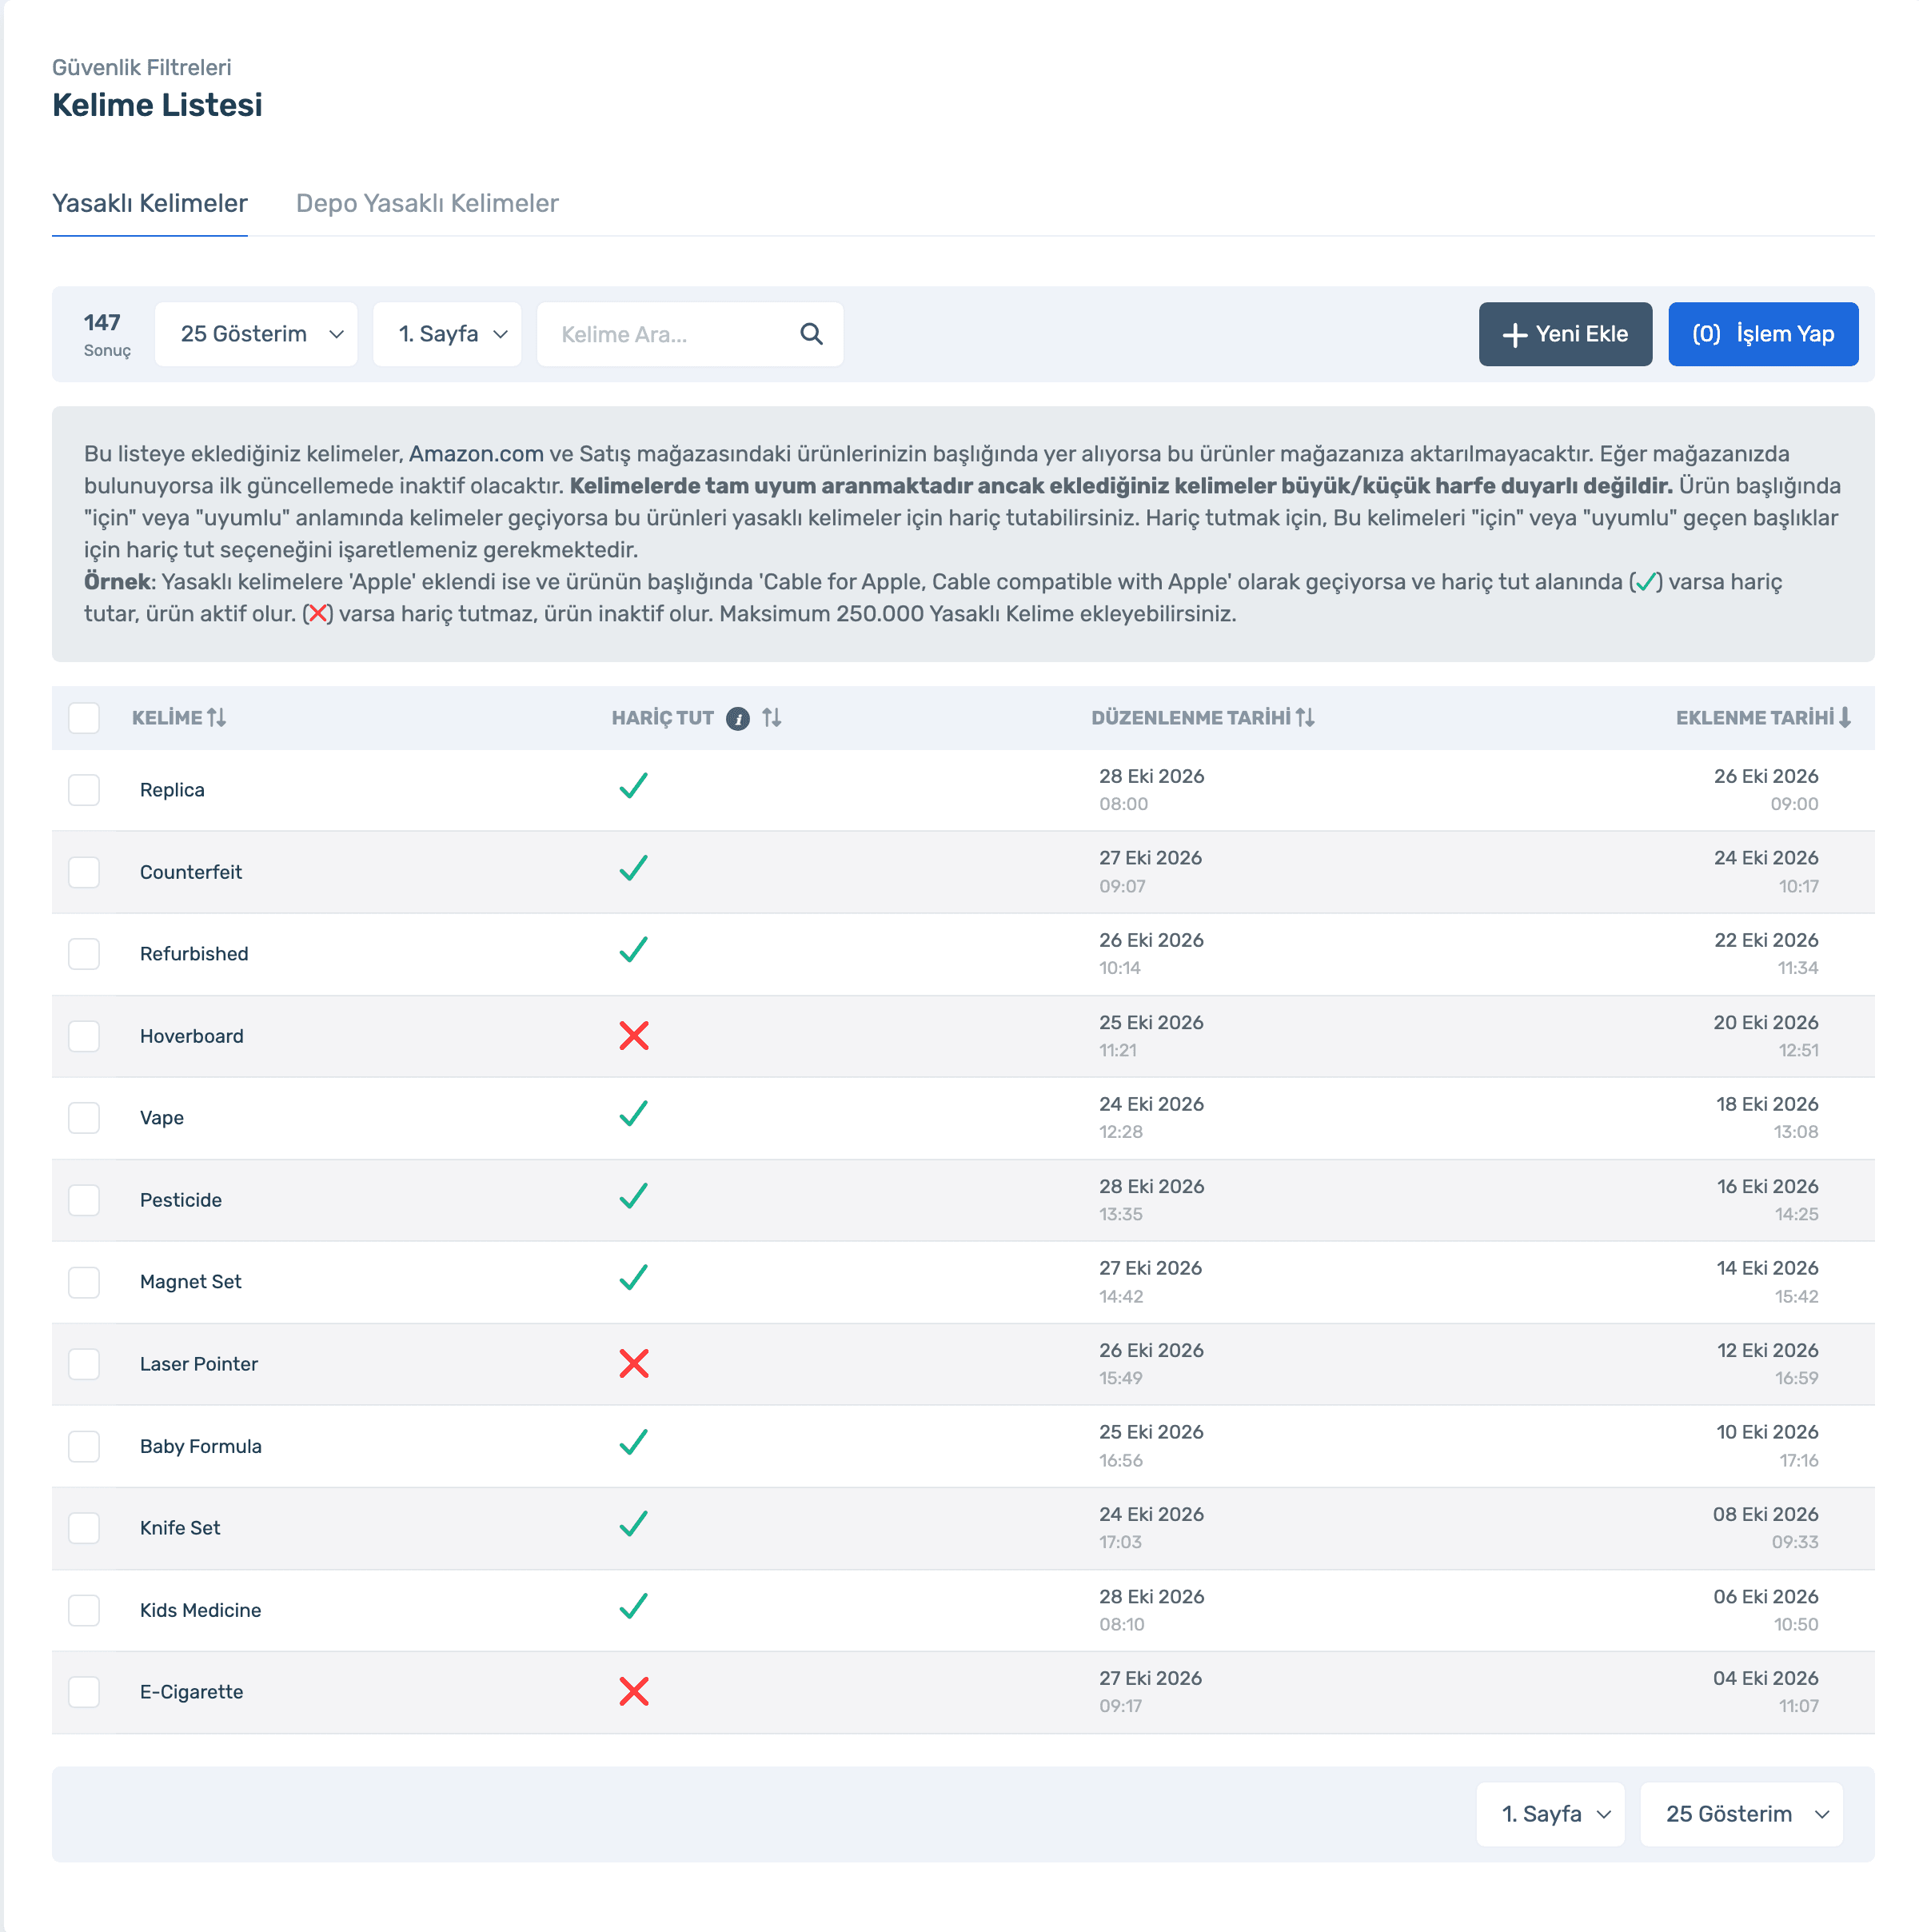The image size is (1919, 1932).
Task: Select the Replica row checkbox
Action: (x=84, y=790)
